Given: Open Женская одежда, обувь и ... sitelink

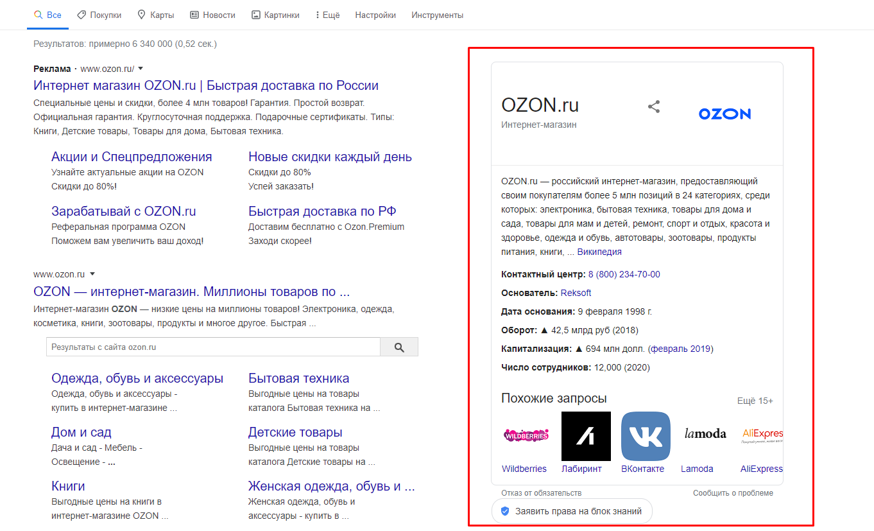Looking at the screenshot, I should pyautogui.click(x=332, y=487).
